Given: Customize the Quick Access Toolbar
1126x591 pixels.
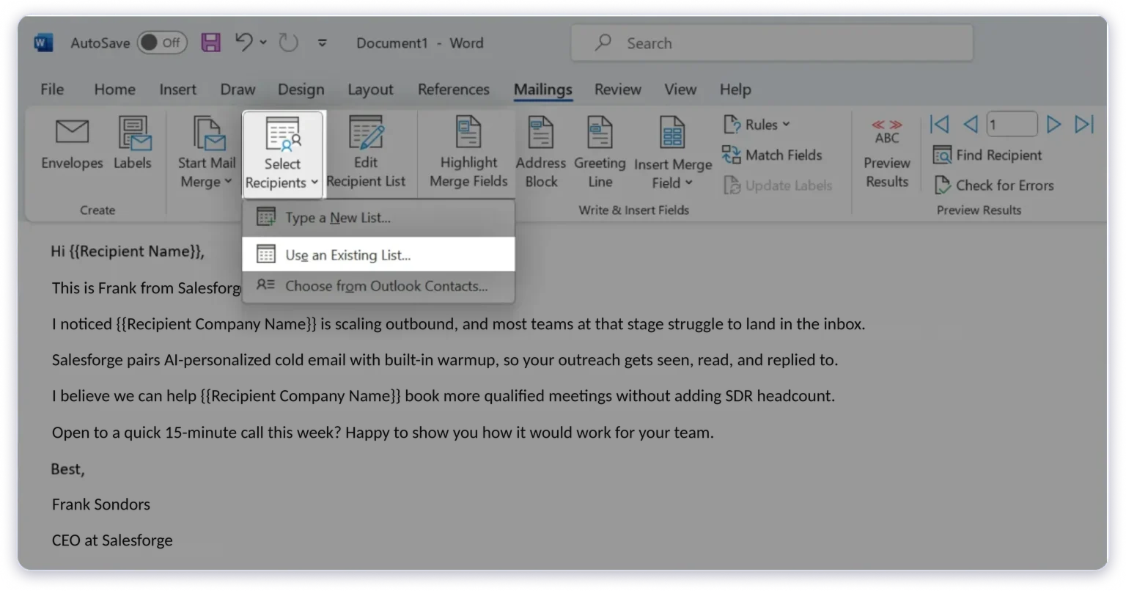Looking at the screenshot, I should tap(322, 43).
